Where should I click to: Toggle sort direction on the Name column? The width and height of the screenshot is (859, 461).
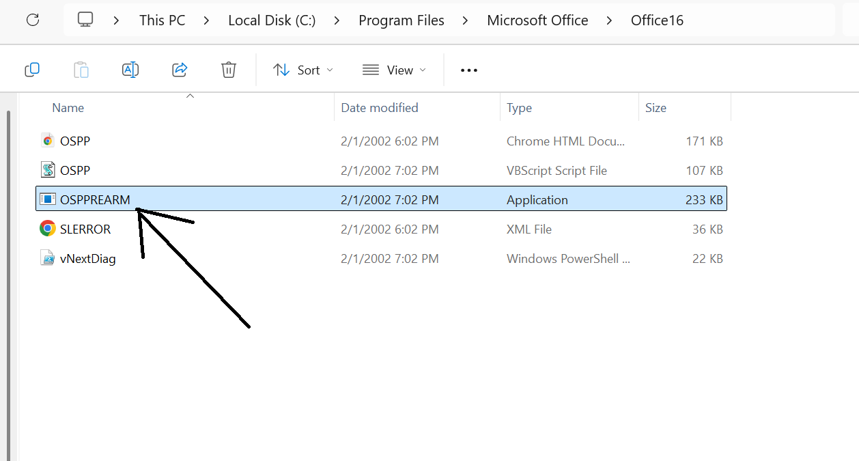tap(68, 107)
